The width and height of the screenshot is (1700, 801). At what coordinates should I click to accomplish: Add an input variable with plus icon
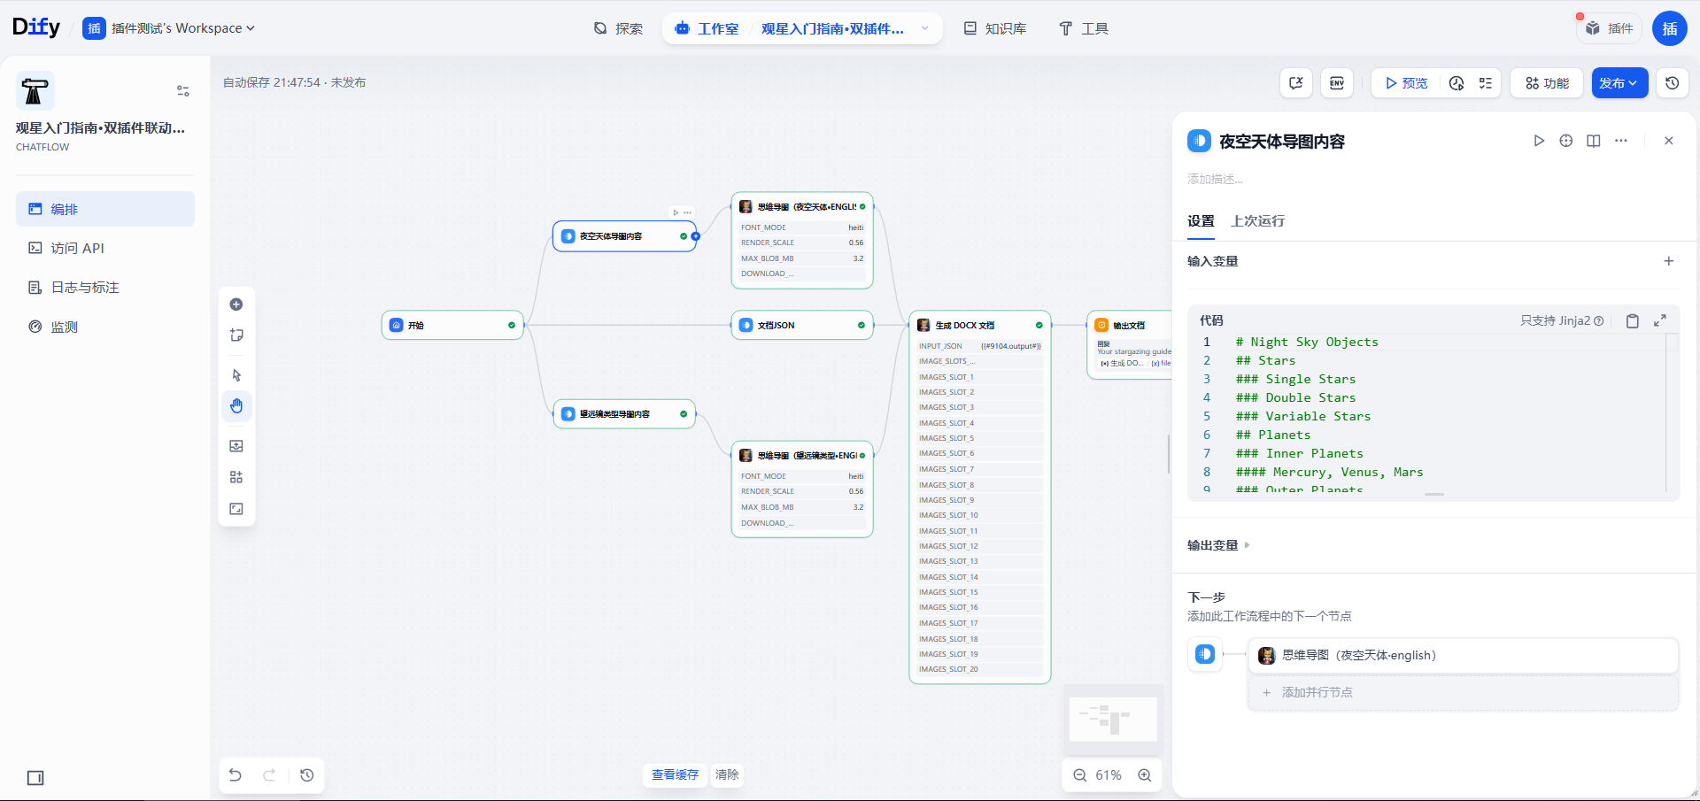tap(1669, 261)
